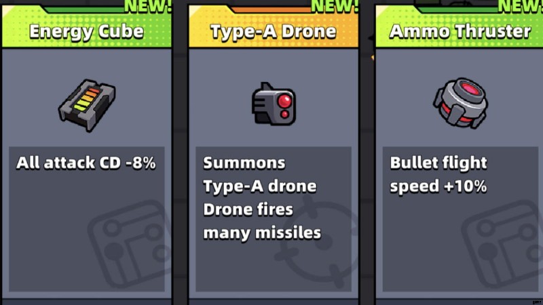The width and height of the screenshot is (543, 305).
Task: Choose the 'Bullet flight speed +10%' description
Action: click(x=438, y=175)
